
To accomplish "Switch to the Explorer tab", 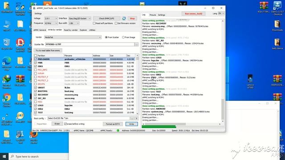I will (83, 30).
